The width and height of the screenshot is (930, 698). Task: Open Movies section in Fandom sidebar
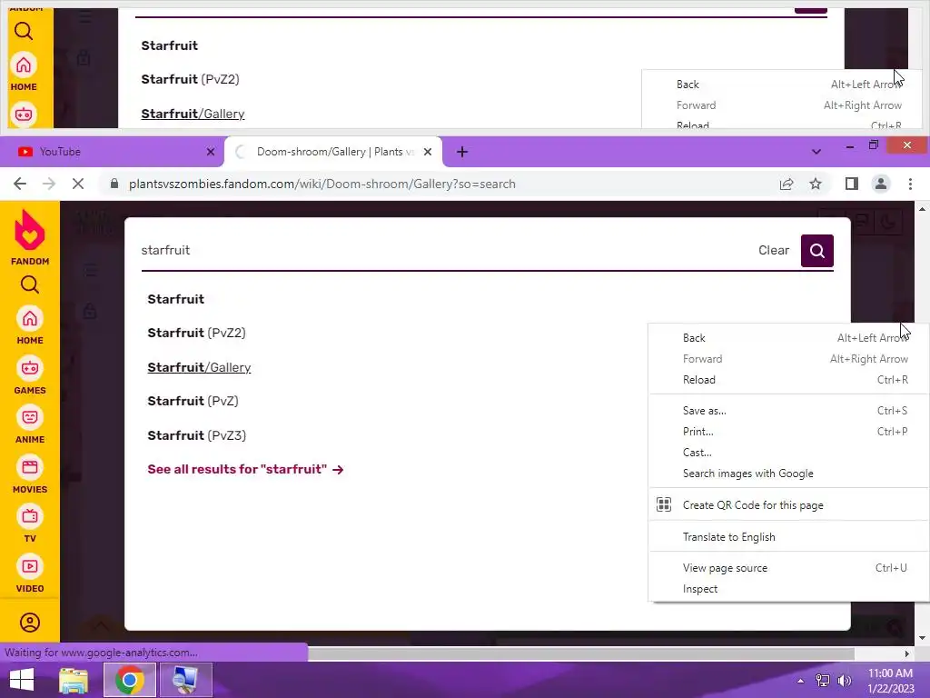click(30, 474)
